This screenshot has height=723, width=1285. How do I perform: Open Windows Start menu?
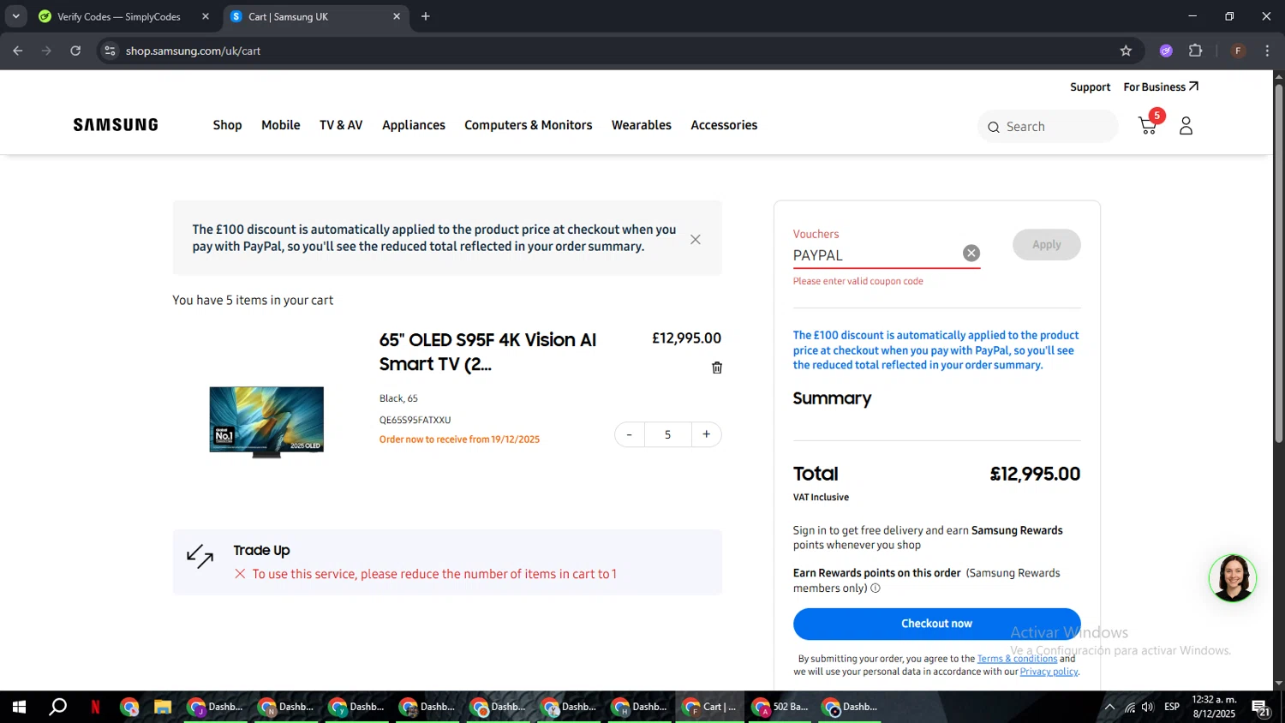[x=19, y=707]
